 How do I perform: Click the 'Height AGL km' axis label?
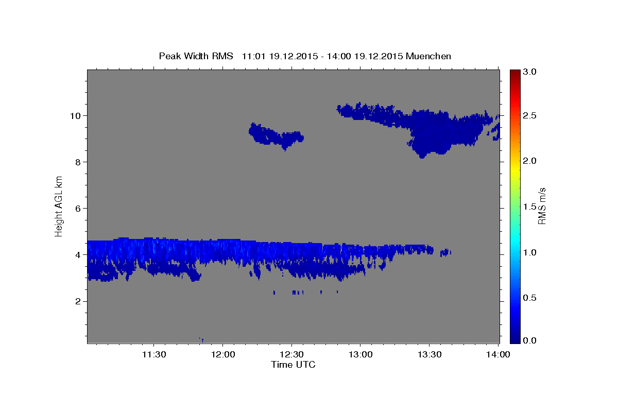click(59, 205)
